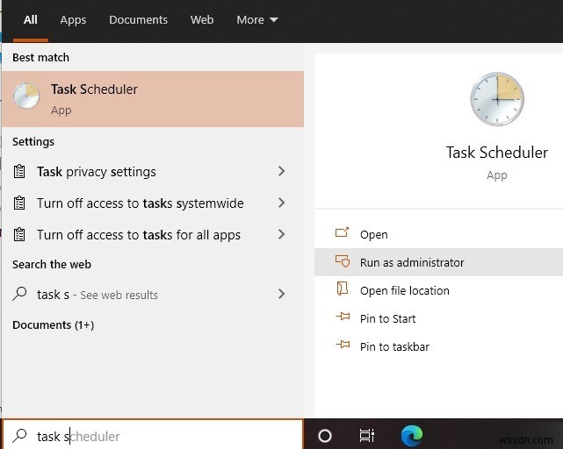This screenshot has width=563, height=449.
Task: Open the Task Scheduler best match result
Action: 153,99
